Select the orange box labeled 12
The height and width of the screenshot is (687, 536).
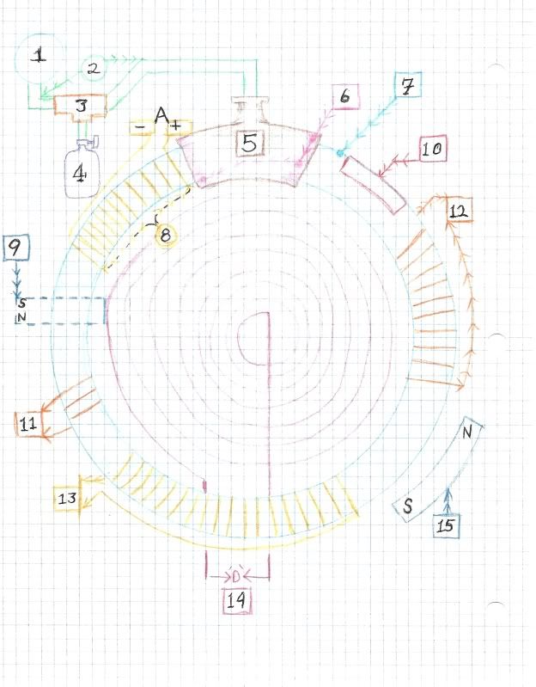tap(458, 209)
